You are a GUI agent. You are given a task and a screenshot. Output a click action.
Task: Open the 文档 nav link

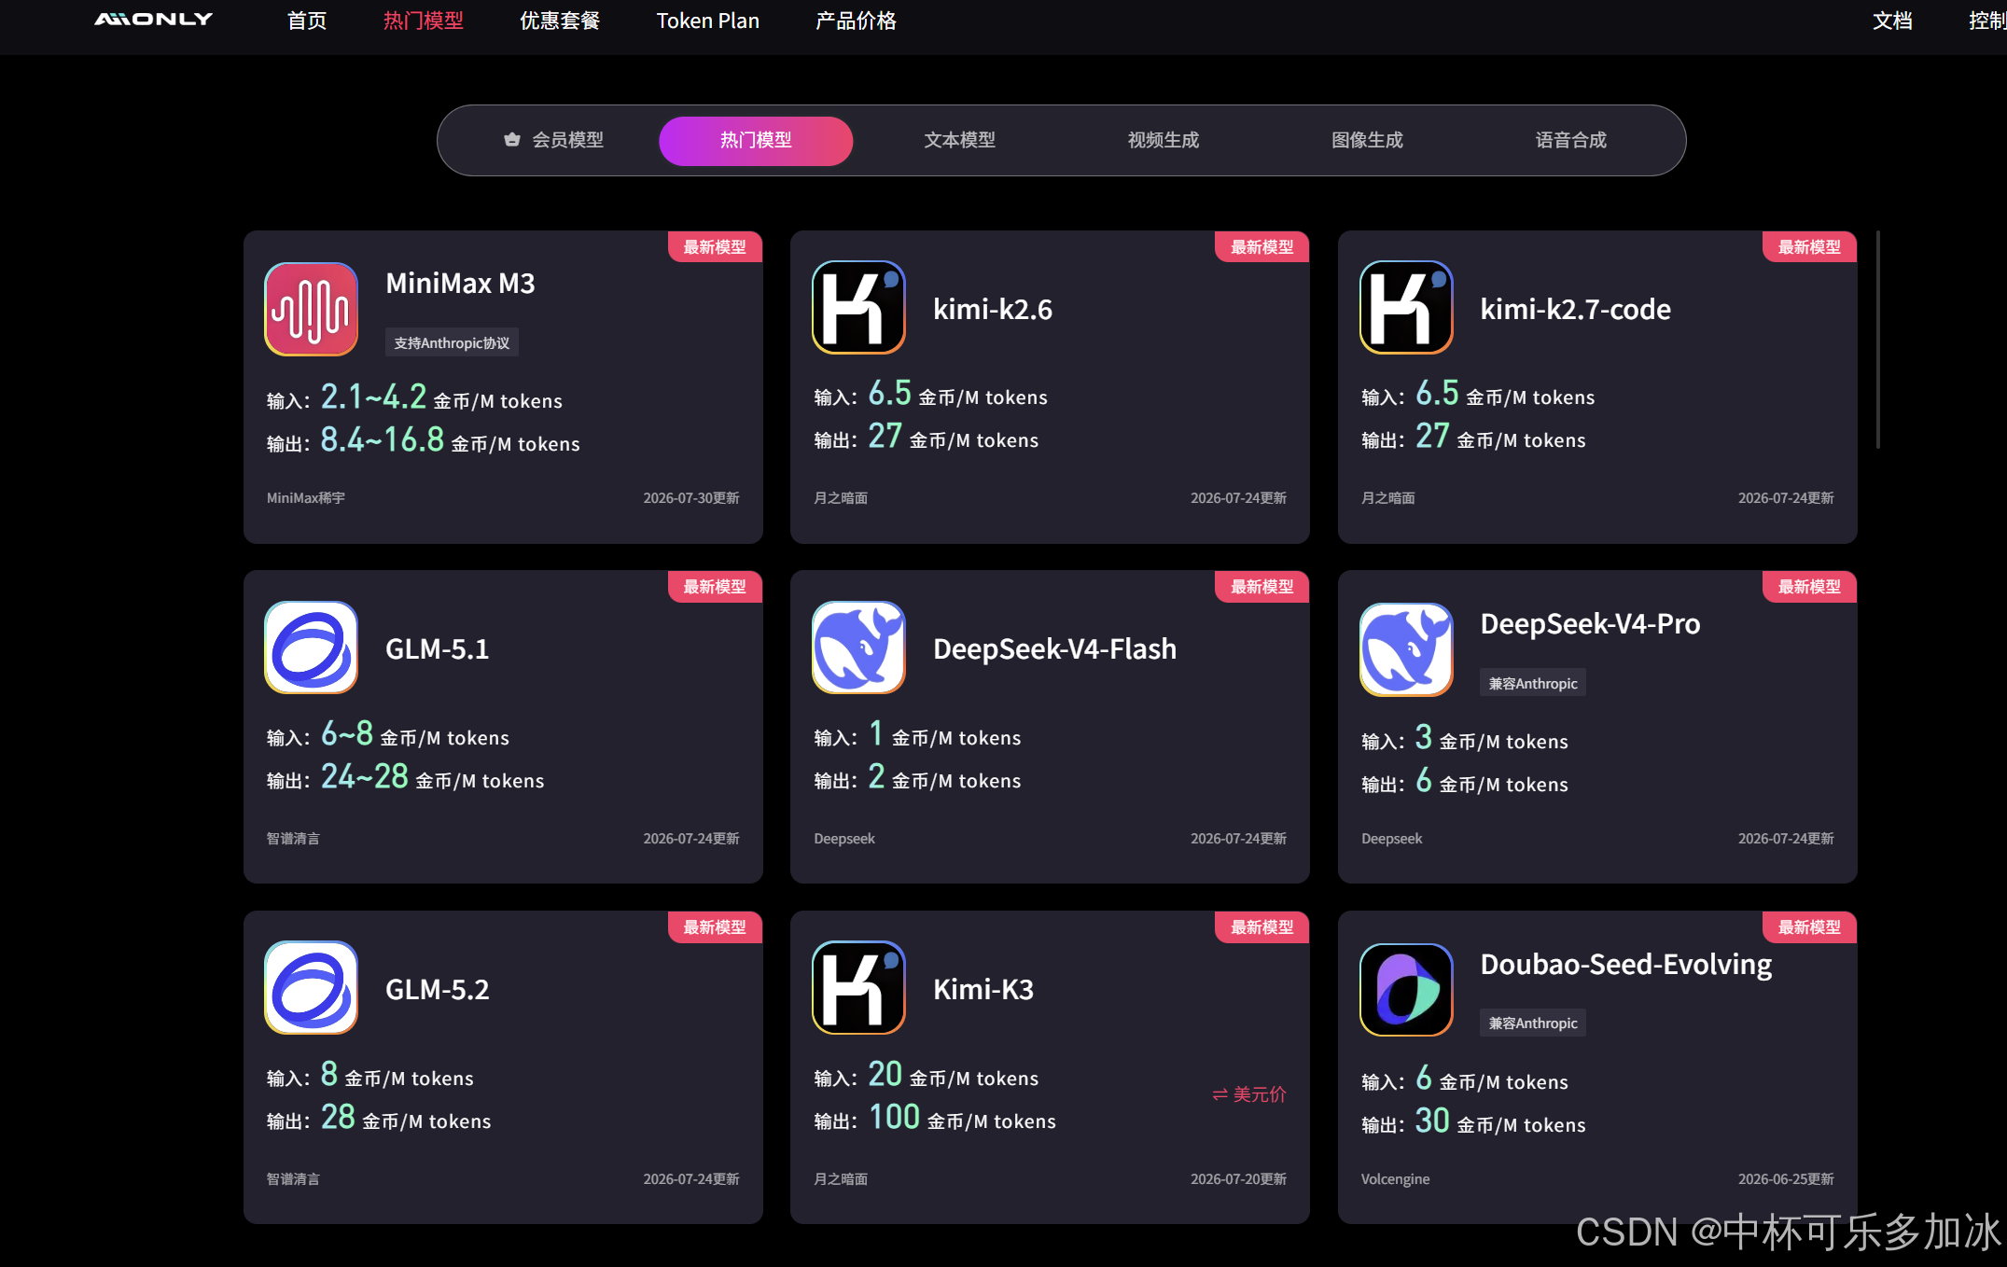pyautogui.click(x=1892, y=21)
